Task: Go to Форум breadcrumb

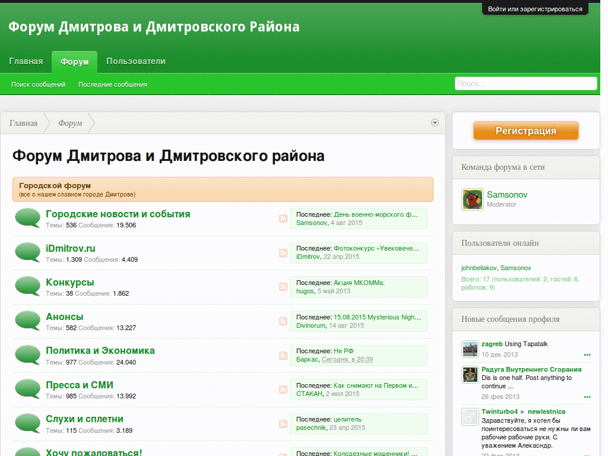Action: pos(70,123)
